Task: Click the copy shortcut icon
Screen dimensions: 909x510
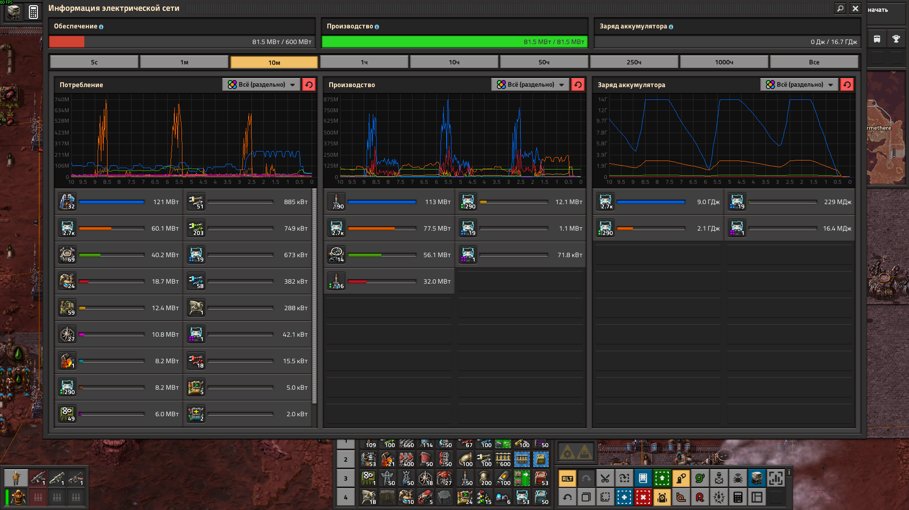Action: 586,497
